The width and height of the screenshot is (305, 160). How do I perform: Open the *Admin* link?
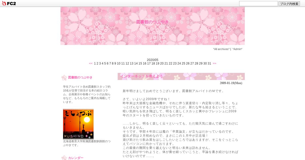point(237,49)
